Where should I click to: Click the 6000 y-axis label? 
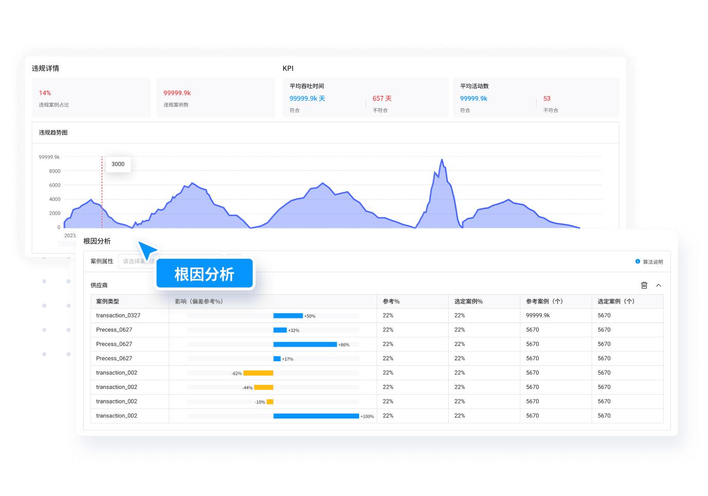pyautogui.click(x=55, y=185)
